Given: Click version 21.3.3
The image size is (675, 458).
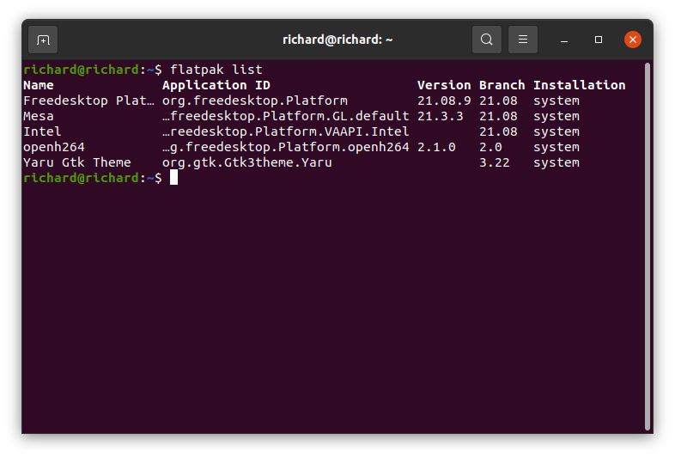Looking at the screenshot, I should (440, 116).
